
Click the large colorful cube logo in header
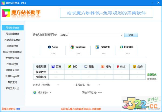coord(6,13)
